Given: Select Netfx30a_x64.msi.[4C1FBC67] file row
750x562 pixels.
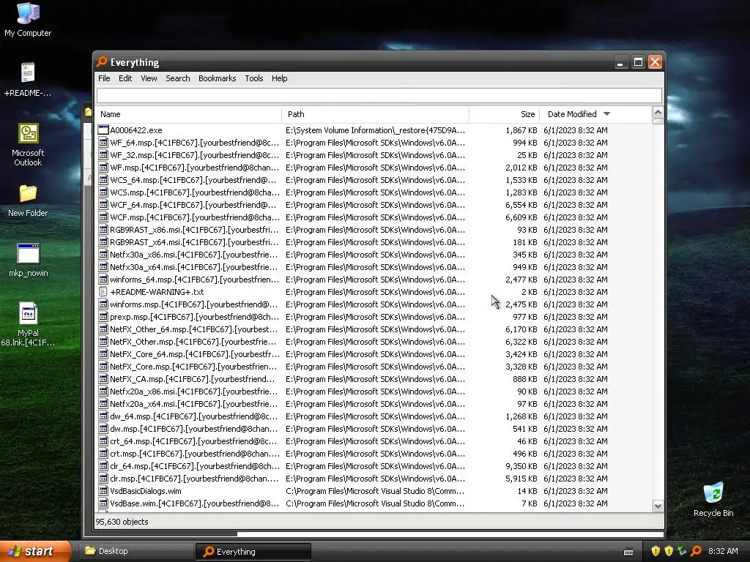Looking at the screenshot, I should [374, 266].
